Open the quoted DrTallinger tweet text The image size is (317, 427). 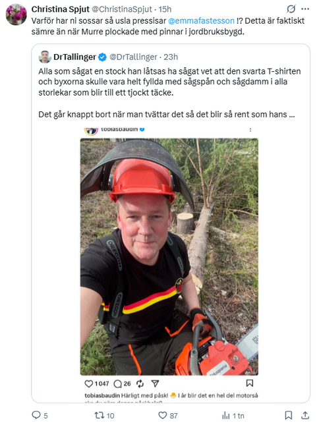pos(169,93)
